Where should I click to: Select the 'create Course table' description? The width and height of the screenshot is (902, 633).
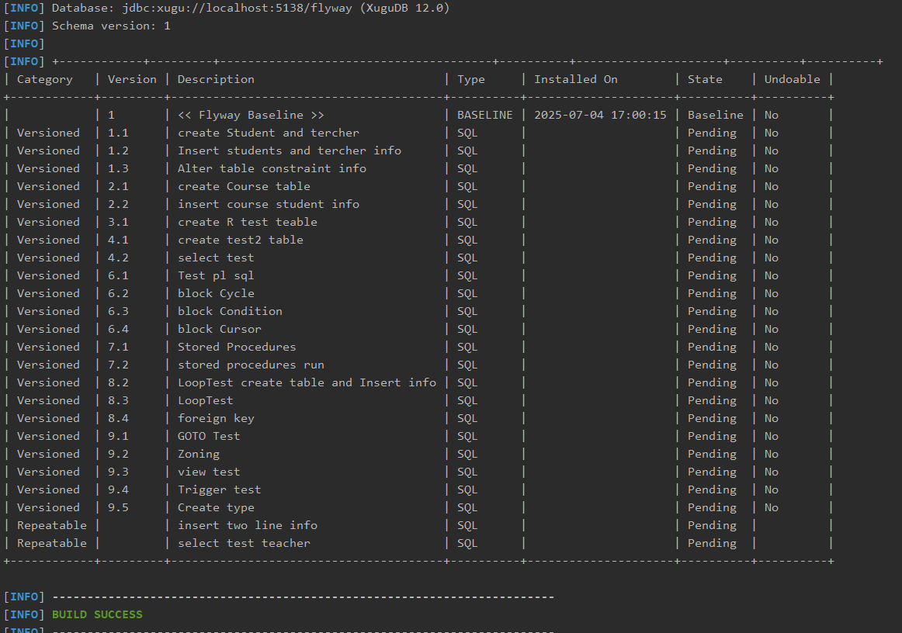(x=244, y=186)
